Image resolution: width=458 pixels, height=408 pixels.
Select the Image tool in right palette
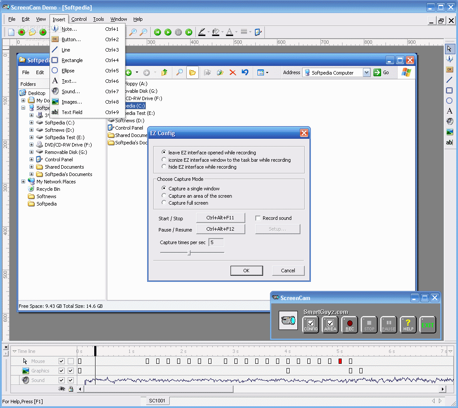449,132
